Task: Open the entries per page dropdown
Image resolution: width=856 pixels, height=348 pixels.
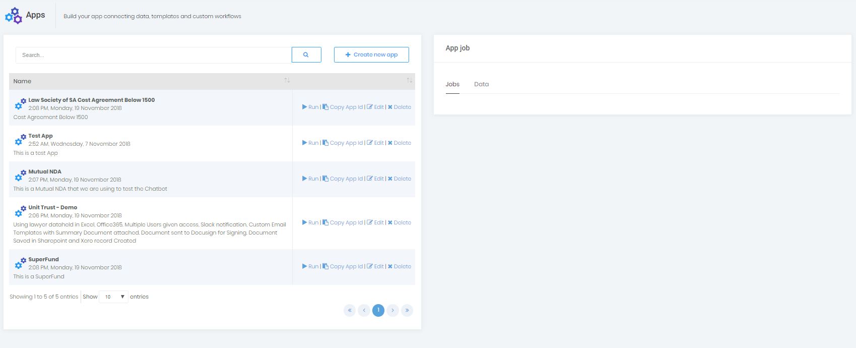Action: click(x=113, y=297)
